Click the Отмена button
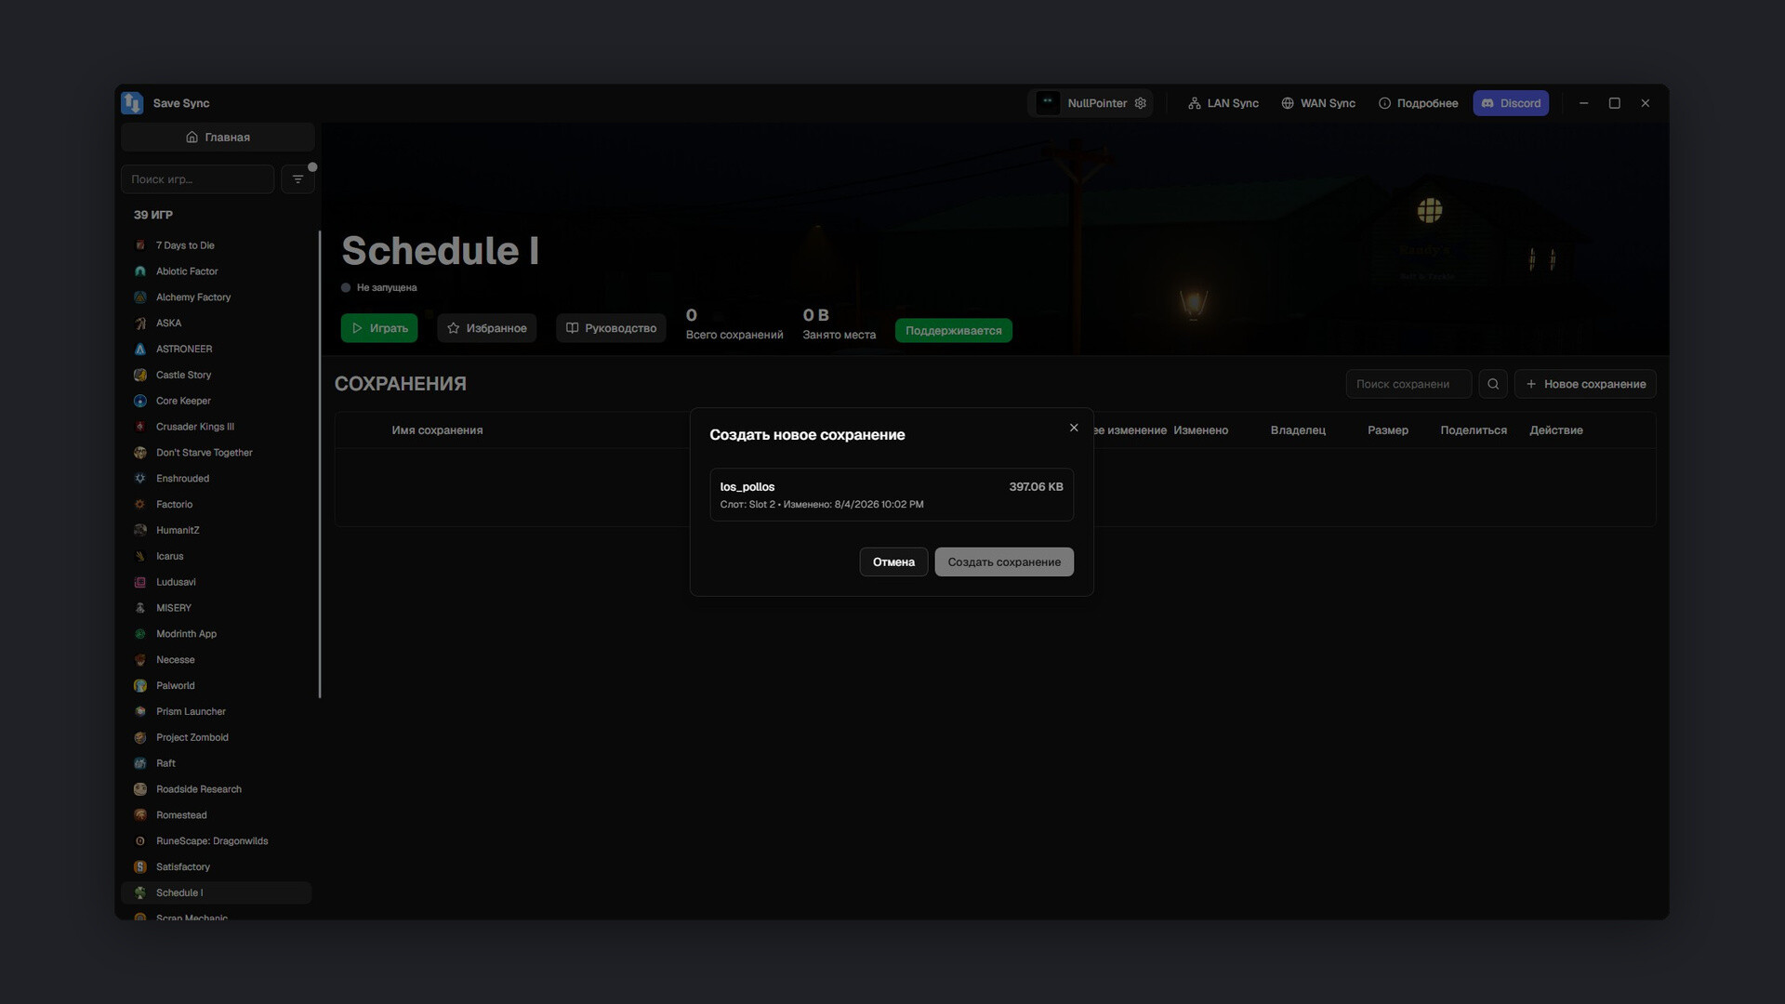Viewport: 1785px width, 1004px height. click(x=893, y=561)
